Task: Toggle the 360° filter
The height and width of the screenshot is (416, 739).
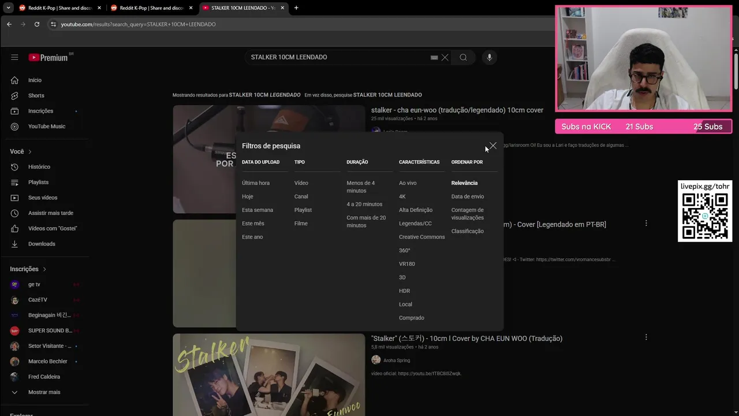Action: 404,251
